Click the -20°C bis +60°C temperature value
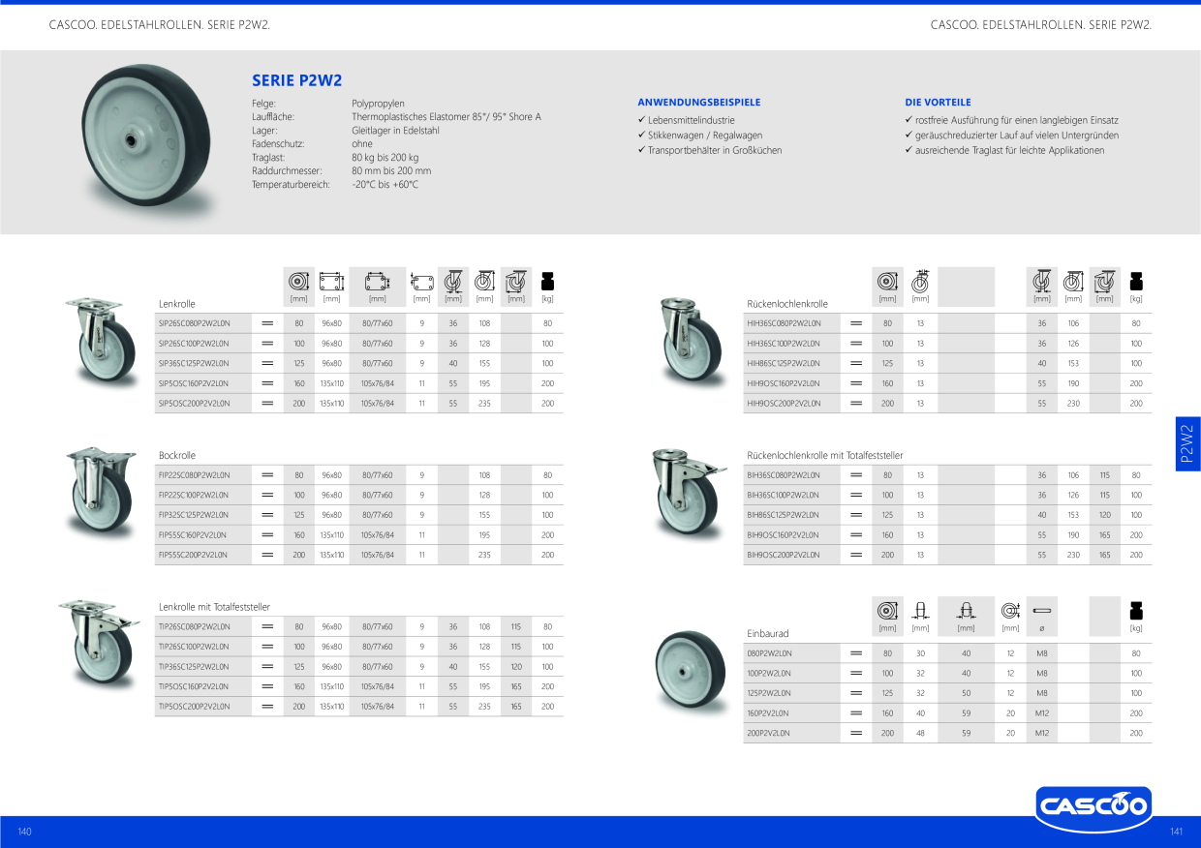 coord(385,184)
